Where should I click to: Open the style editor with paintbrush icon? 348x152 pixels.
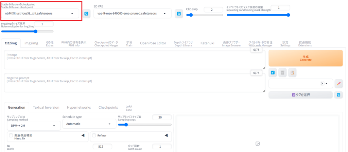pos(338,84)
